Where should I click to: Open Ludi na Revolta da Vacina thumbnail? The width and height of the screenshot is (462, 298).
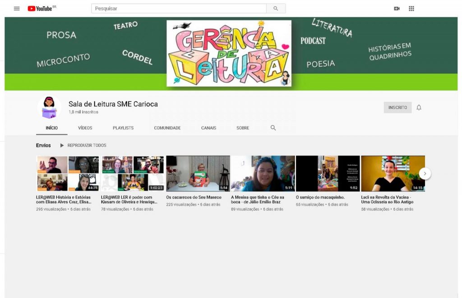point(393,174)
